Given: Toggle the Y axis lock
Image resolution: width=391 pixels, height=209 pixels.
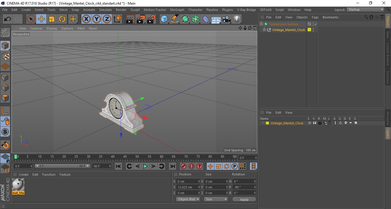Looking at the screenshot, I should coord(97,19).
